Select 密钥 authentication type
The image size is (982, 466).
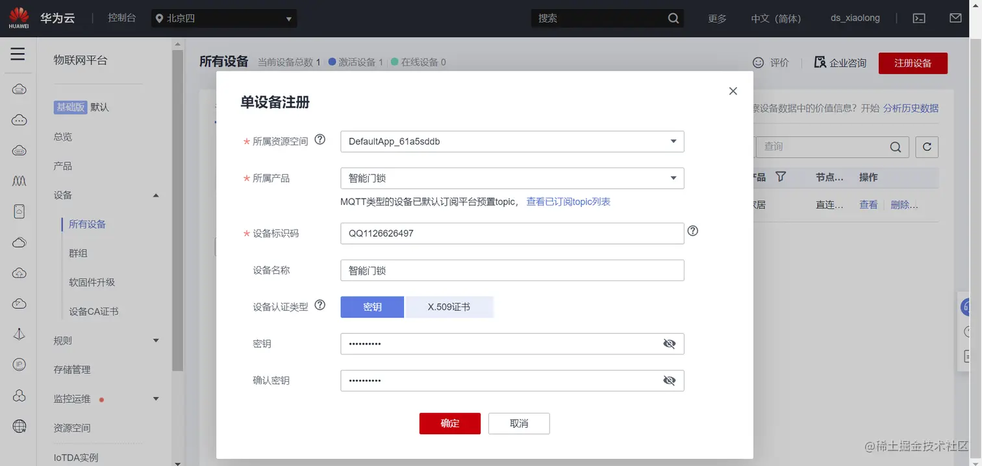pos(372,307)
